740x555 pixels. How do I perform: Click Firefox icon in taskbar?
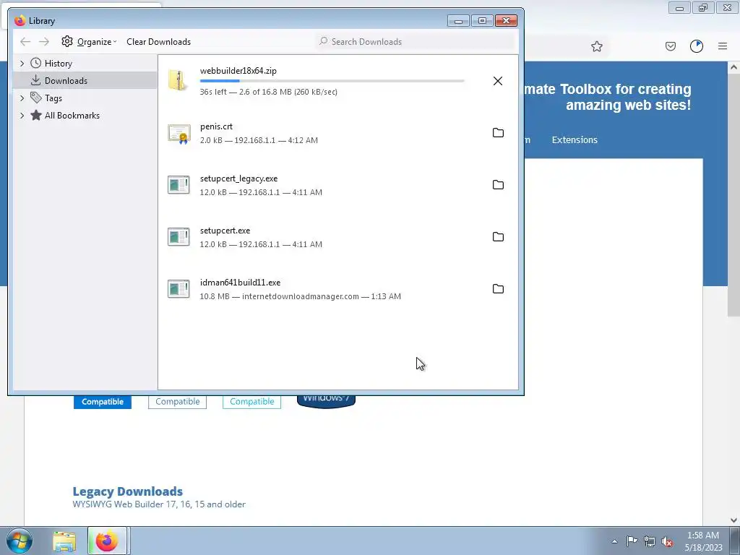pyautogui.click(x=107, y=541)
